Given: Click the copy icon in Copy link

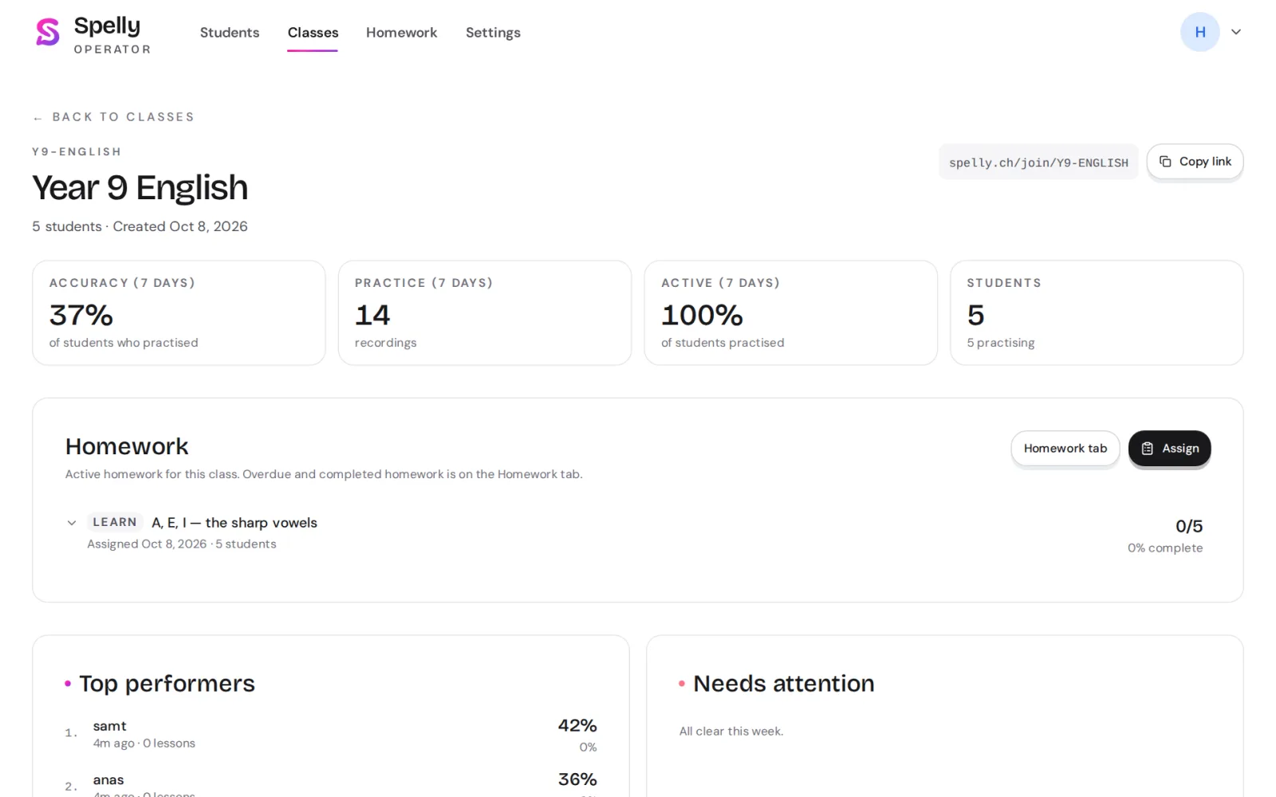Looking at the screenshot, I should [x=1165, y=162].
